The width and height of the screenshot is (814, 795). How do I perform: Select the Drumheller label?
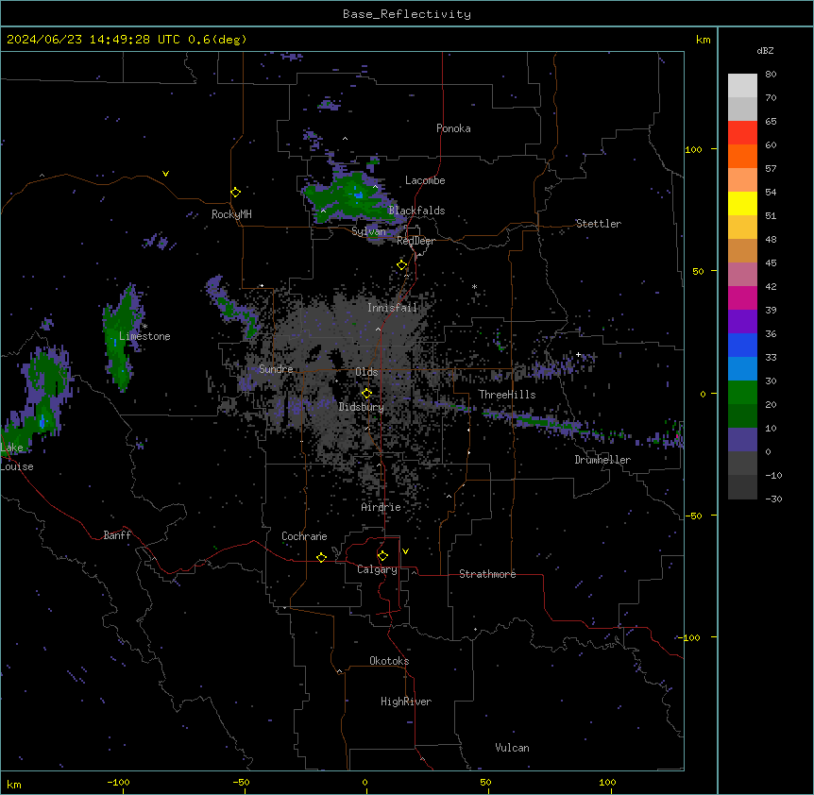[x=602, y=460]
